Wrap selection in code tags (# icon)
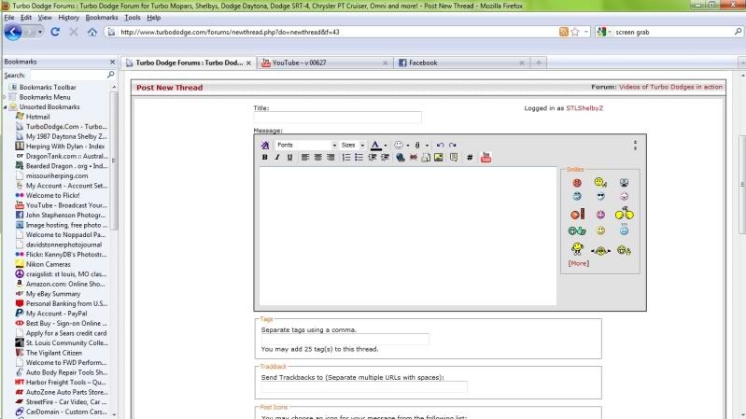Screen dimensions: 746x419 470,158
